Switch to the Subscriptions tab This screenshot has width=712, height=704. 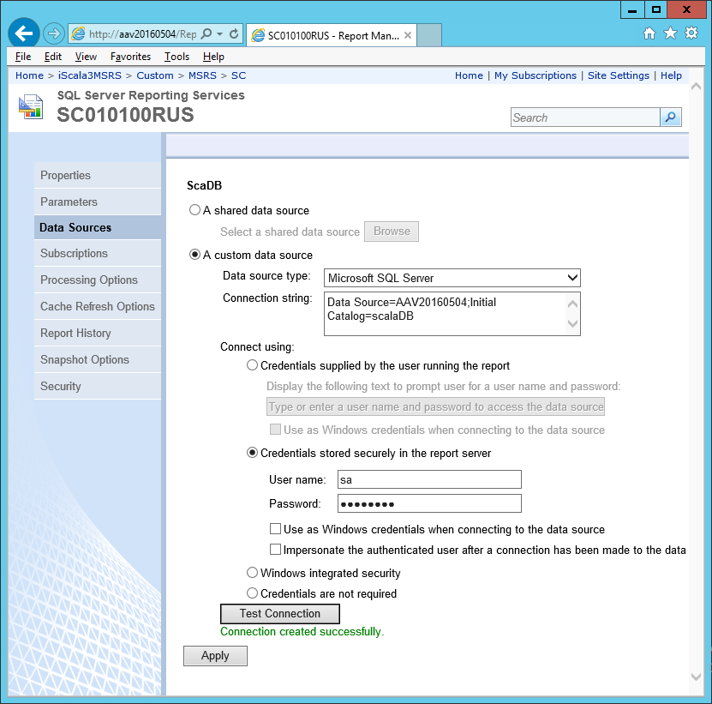pyautogui.click(x=98, y=253)
